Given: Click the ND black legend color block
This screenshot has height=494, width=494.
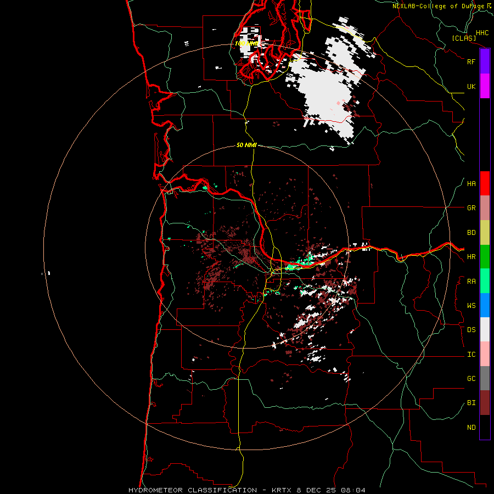Looking at the screenshot, I should tap(485, 427).
